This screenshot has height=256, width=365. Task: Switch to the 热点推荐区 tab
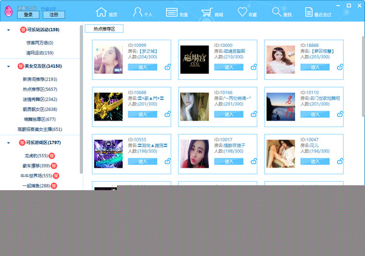click(104, 29)
